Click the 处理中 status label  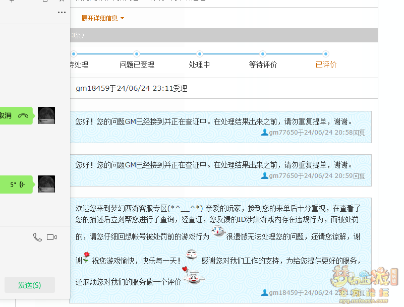coord(199,65)
